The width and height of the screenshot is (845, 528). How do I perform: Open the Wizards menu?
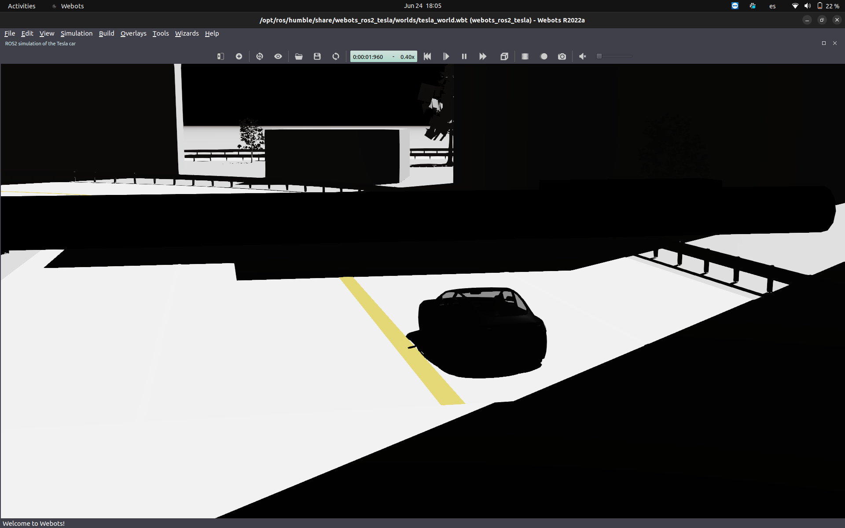[187, 33]
